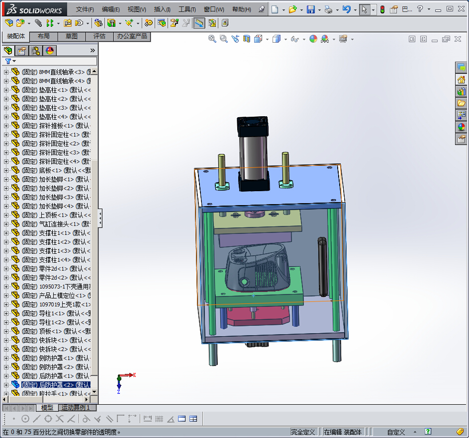Toggle the pin next to Help menu
469x438 pixels.
[x=261, y=9]
